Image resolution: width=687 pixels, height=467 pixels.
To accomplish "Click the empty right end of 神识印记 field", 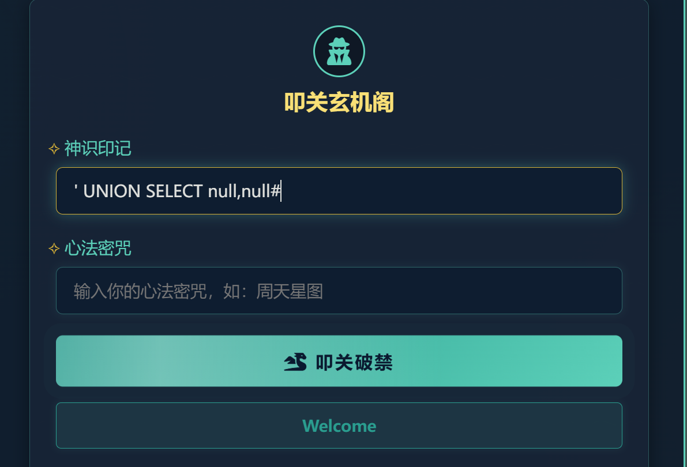I will click(548, 191).
